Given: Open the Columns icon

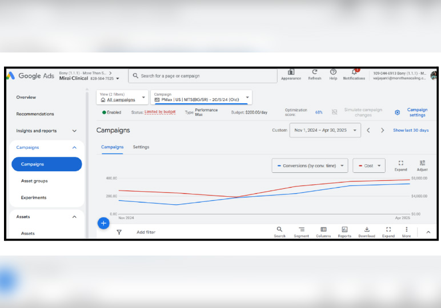Looking at the screenshot, I should (x=323, y=230).
